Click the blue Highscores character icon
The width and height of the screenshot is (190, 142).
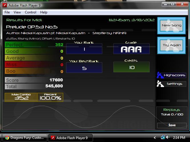(160, 75)
